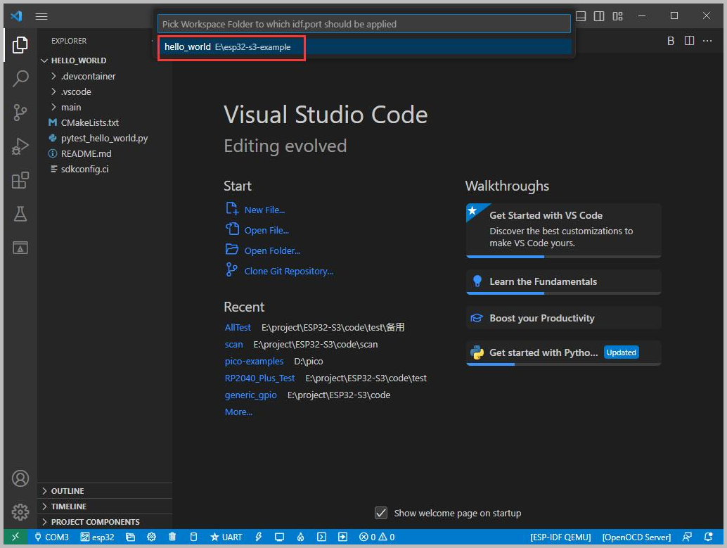Click the flame icon in status bar
727x548 pixels.
300,537
